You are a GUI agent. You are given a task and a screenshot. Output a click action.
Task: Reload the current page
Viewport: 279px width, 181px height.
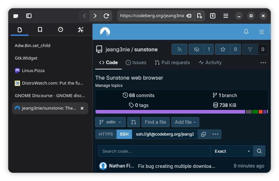[106, 16]
